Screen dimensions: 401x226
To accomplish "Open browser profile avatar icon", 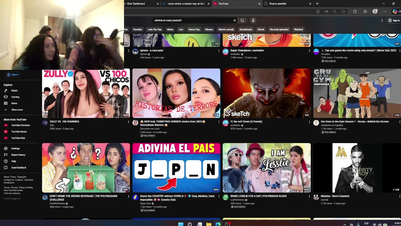I will click(375, 12).
